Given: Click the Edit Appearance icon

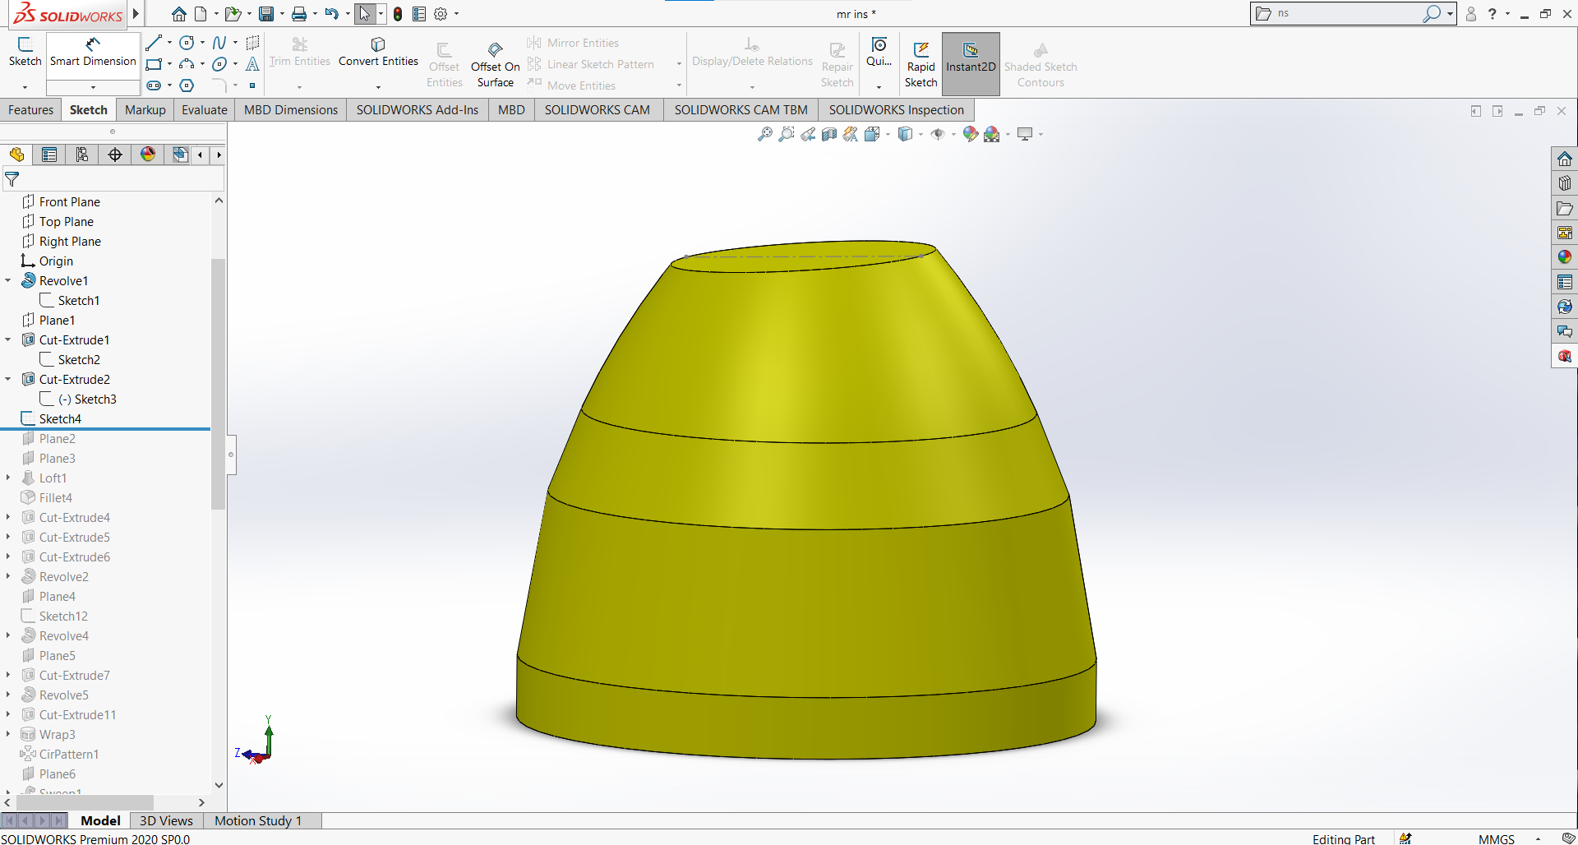Looking at the screenshot, I should coord(970,134).
